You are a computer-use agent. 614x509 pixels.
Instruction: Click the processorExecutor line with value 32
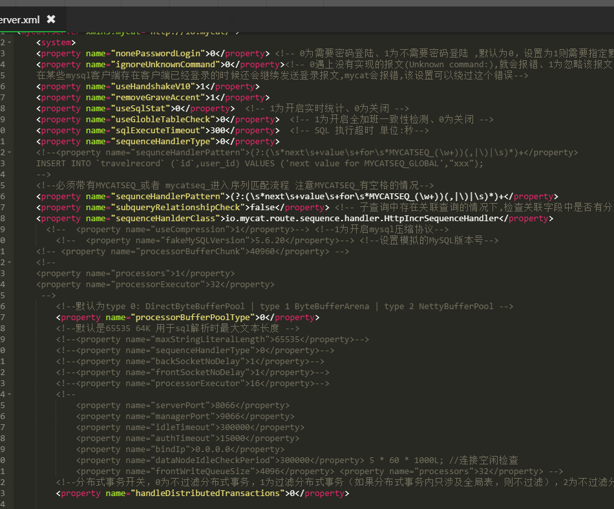tap(155, 284)
